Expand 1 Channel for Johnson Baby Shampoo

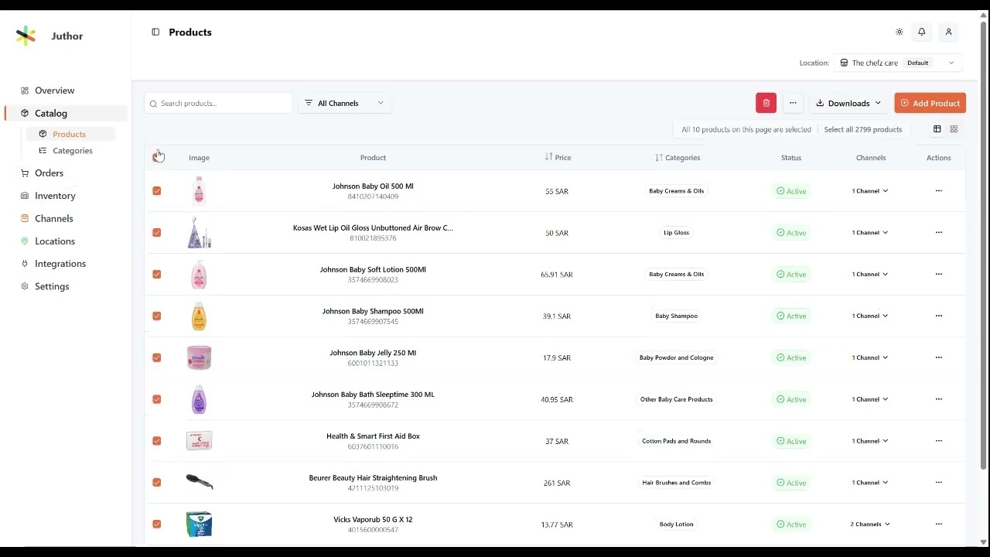[x=870, y=316]
